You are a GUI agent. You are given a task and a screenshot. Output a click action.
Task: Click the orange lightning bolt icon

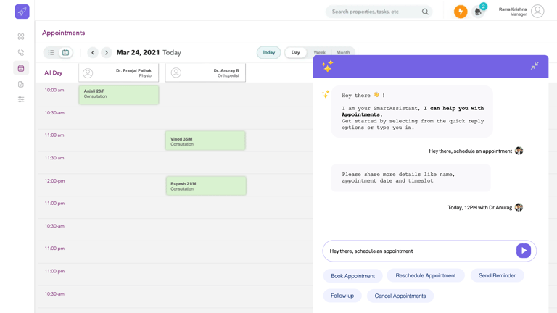[x=461, y=12]
